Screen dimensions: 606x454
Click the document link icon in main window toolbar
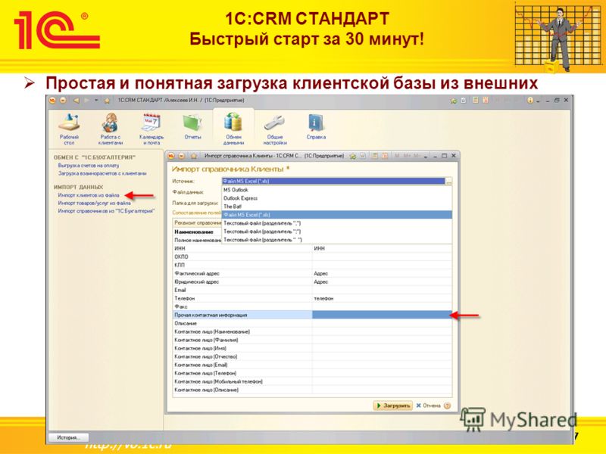click(464, 101)
